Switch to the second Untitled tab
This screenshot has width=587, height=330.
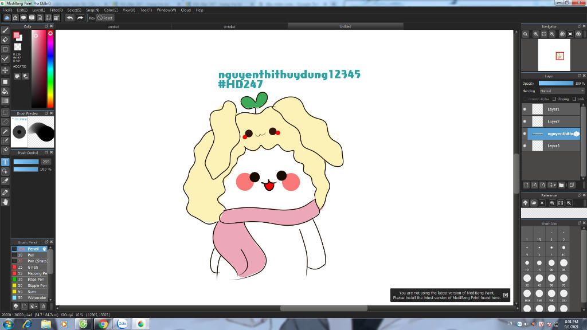pos(229,27)
